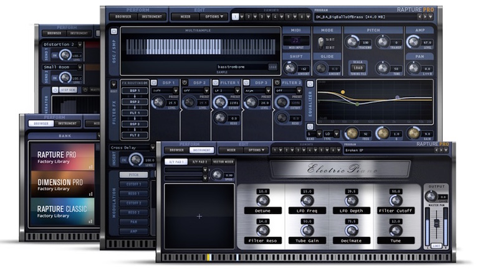Toggle the OSC/SMP power button
This screenshot has height=270, width=480.
113,32
